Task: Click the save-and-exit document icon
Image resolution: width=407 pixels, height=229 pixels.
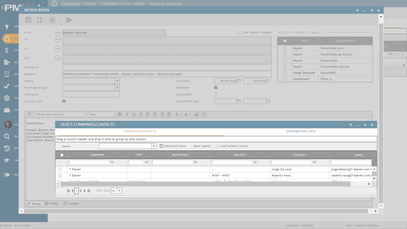Action: coord(40,20)
